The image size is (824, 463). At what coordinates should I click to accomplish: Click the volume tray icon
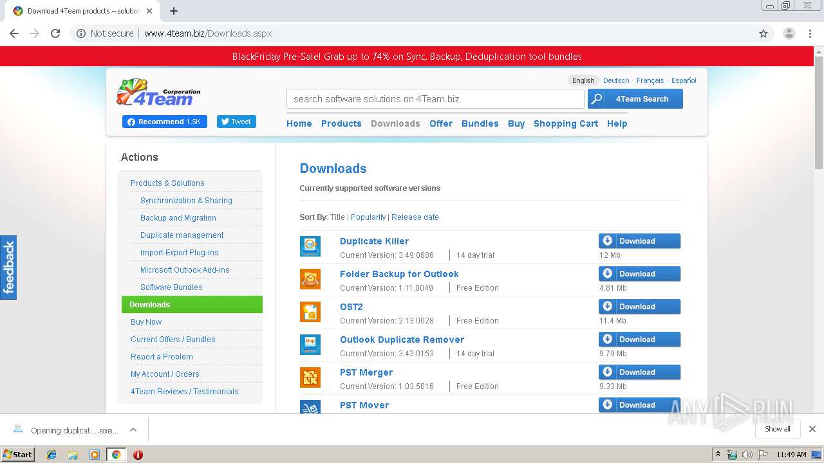pyautogui.click(x=747, y=455)
